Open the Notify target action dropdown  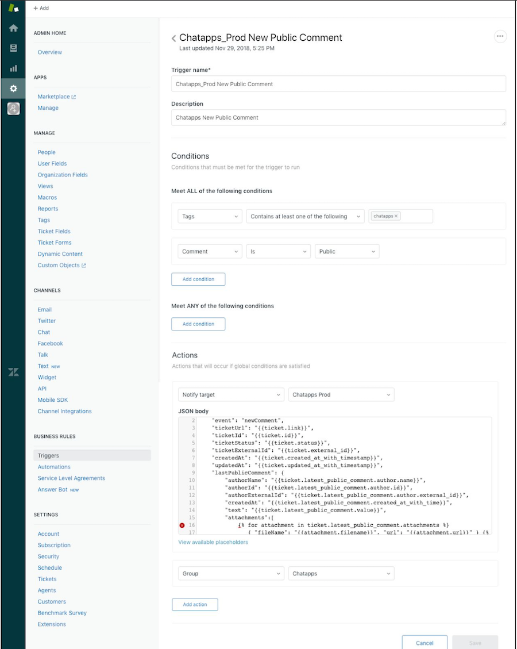click(231, 395)
